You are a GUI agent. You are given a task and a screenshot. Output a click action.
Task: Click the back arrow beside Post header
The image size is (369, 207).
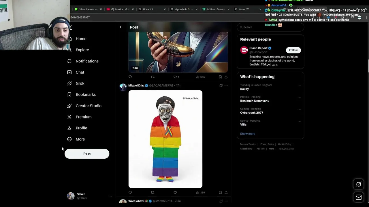[x=121, y=27]
